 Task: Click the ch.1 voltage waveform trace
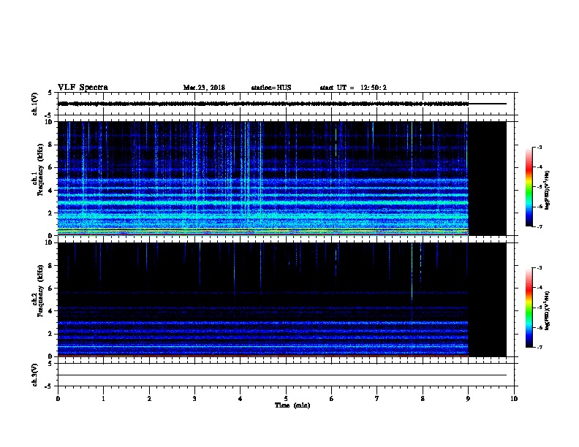coord(263,104)
